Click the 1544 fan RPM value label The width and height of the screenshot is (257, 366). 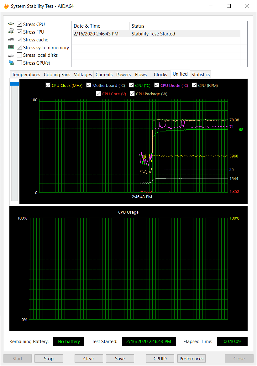click(x=234, y=178)
